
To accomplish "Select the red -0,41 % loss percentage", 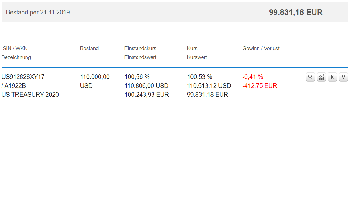I will click(x=253, y=77).
